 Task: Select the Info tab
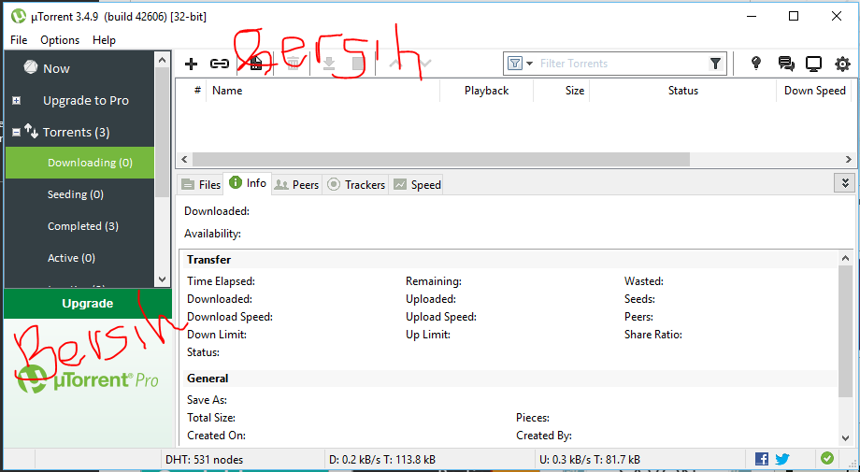(x=248, y=183)
